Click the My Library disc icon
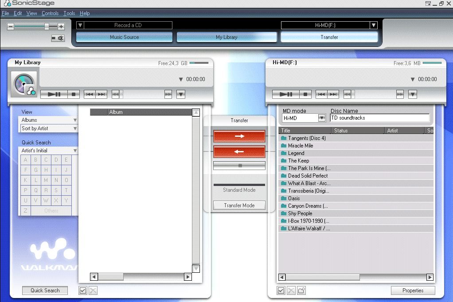 coord(24,84)
